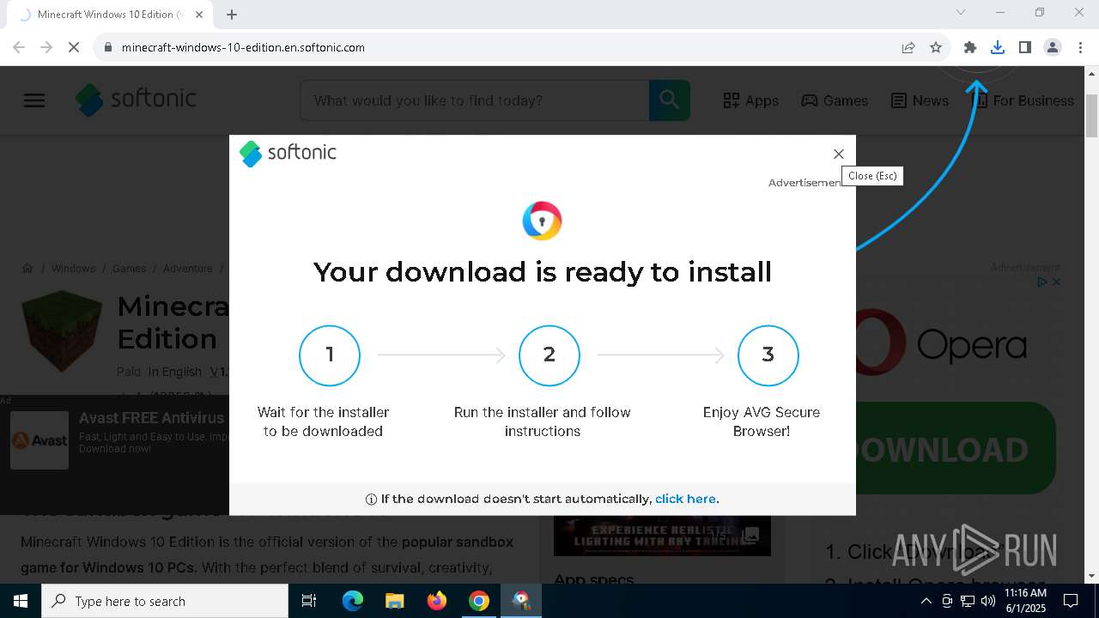The image size is (1099, 618).
Task: Open the Windows Start menu
Action: coord(20,601)
